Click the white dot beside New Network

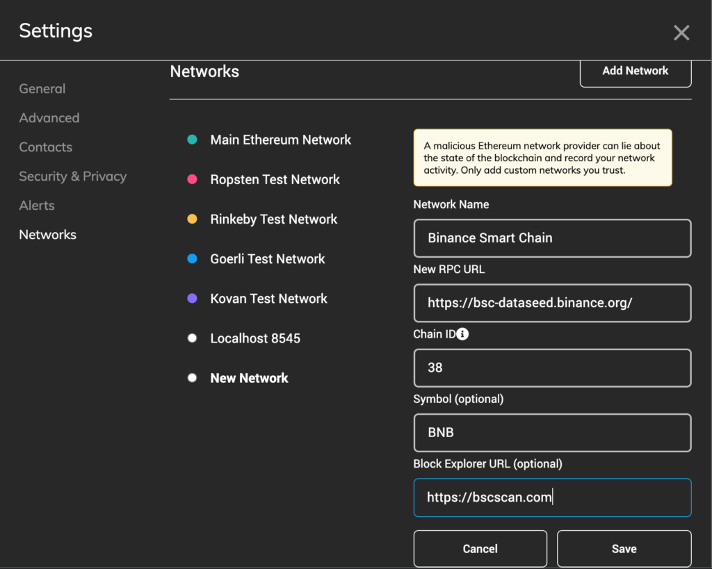(192, 378)
